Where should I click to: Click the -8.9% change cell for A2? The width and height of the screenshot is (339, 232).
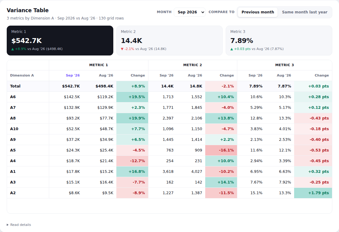coord(132,193)
